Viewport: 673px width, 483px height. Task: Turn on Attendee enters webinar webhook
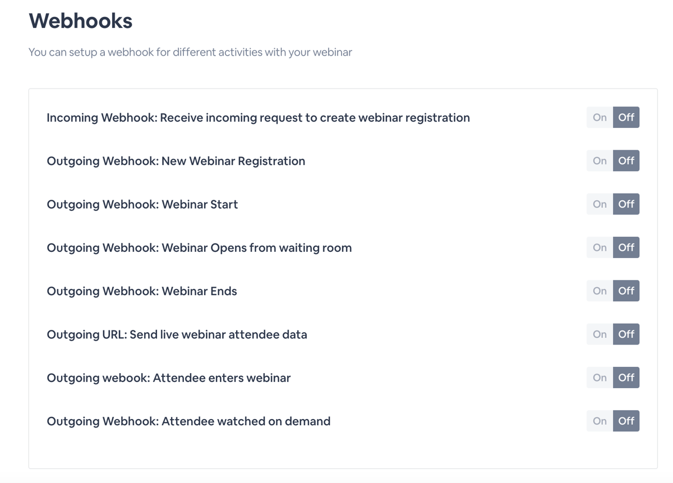(599, 378)
